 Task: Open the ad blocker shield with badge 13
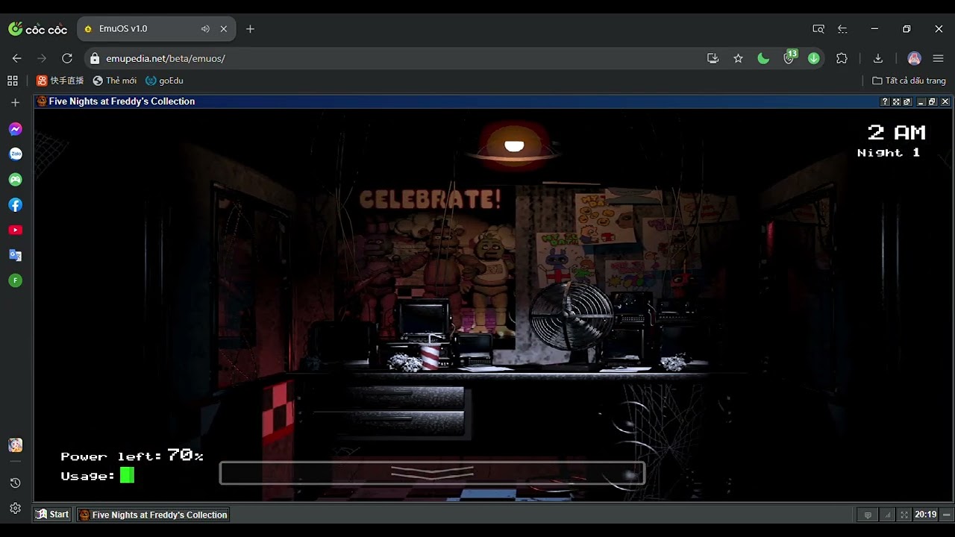789,57
